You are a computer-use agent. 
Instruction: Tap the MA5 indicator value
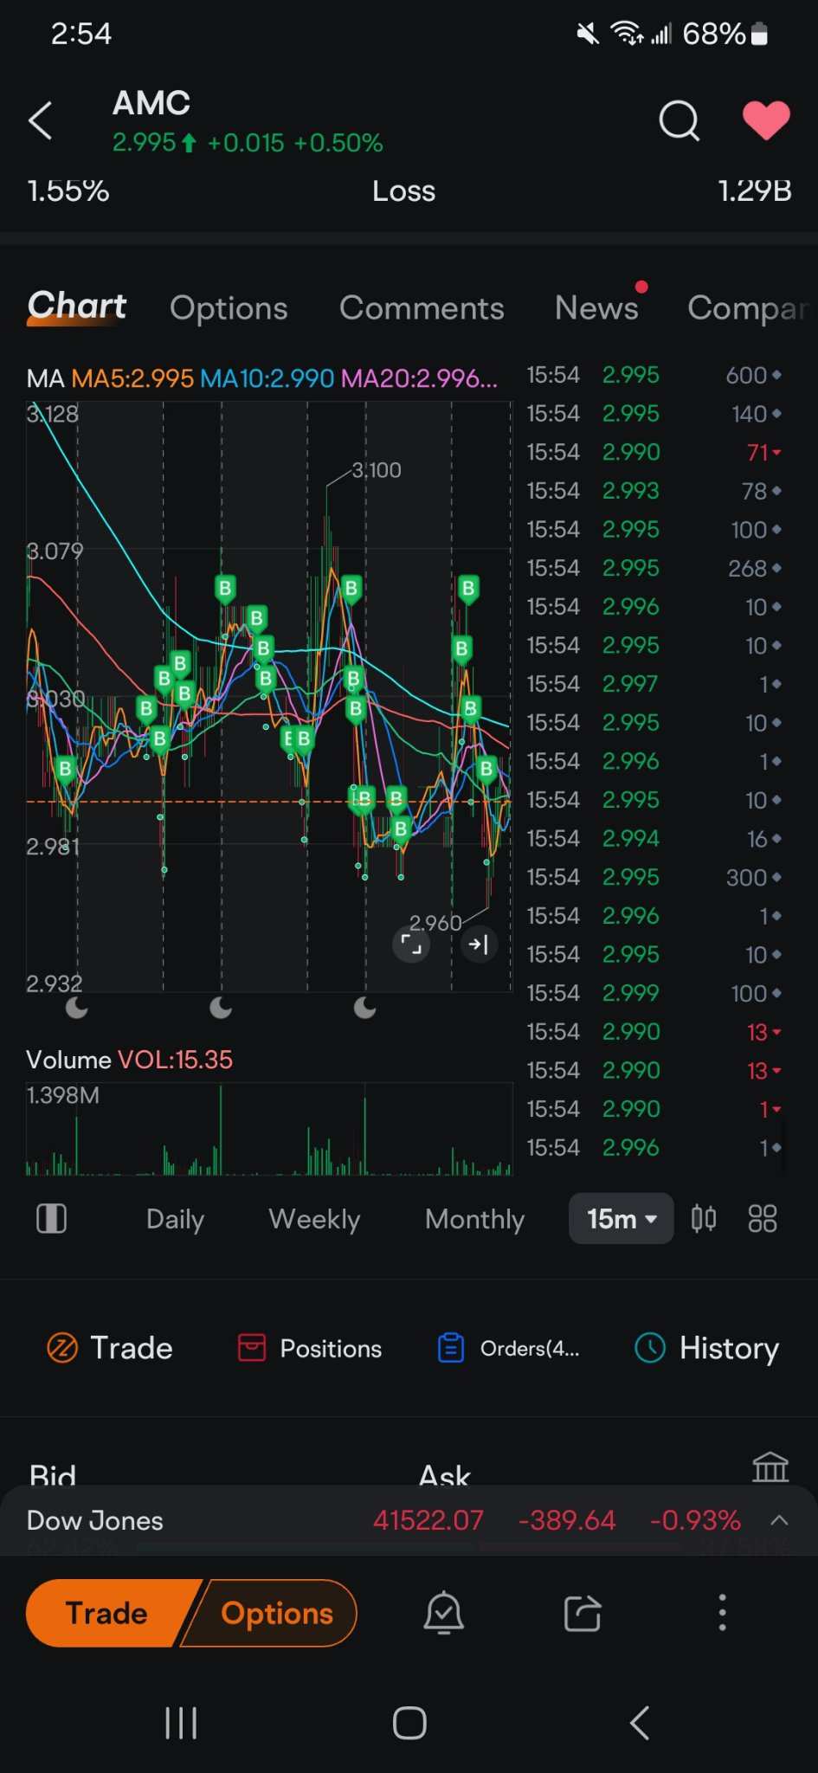point(132,378)
